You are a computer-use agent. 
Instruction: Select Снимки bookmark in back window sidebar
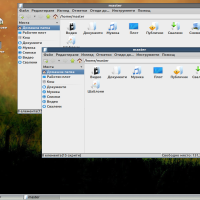tap(29, 52)
